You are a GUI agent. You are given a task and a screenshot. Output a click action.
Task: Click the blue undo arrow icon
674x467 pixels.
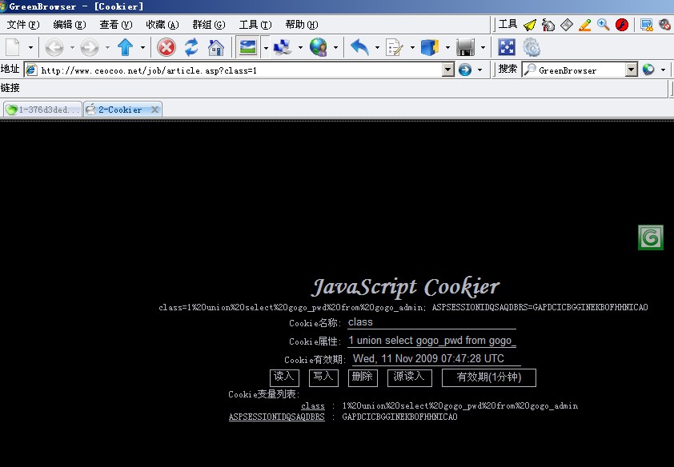[359, 47]
